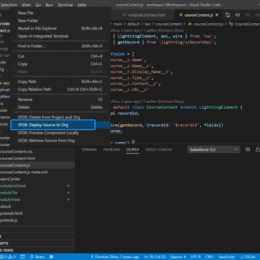Open the Salesforce CLI output channel dropdown
This screenshot has width=260, height=260.
click(213, 149)
